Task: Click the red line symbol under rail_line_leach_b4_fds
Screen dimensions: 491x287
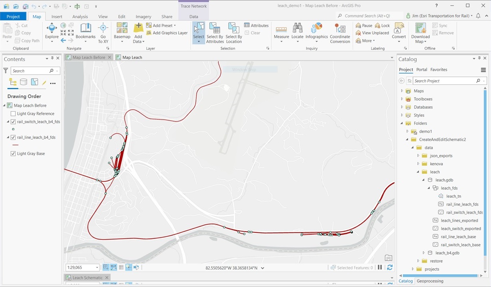Action: (x=16, y=145)
